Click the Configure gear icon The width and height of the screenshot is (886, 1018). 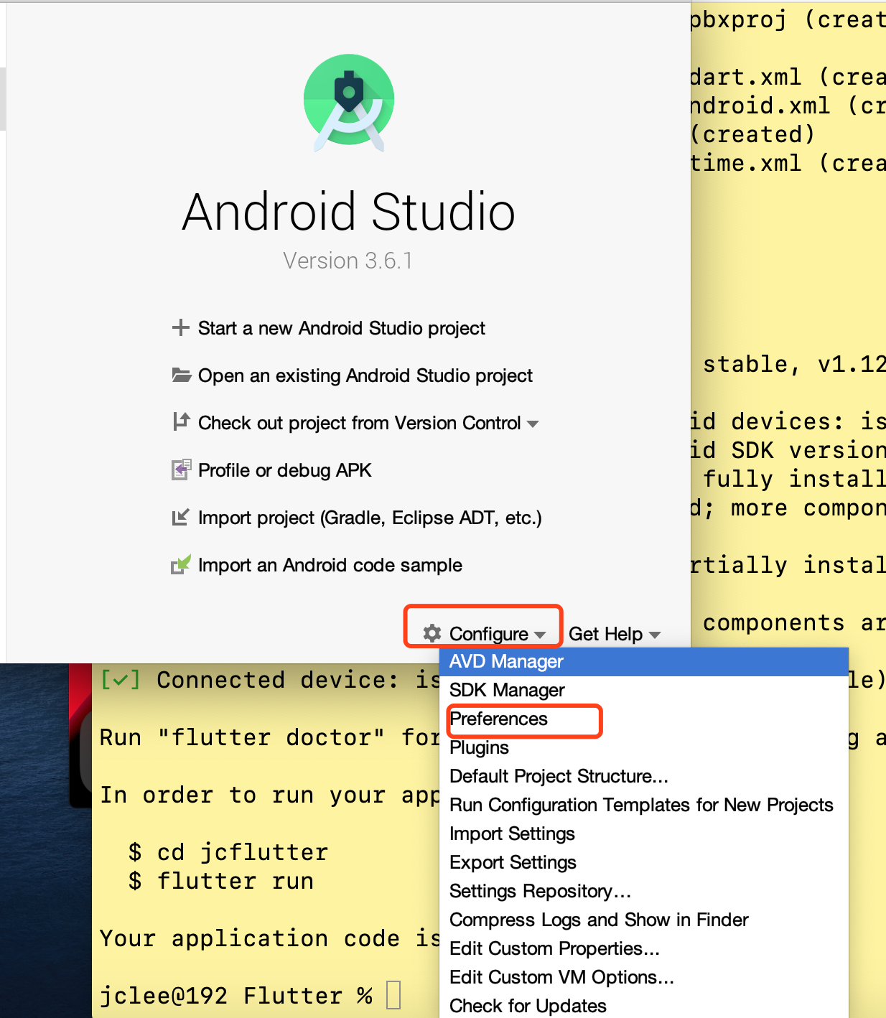pos(432,633)
